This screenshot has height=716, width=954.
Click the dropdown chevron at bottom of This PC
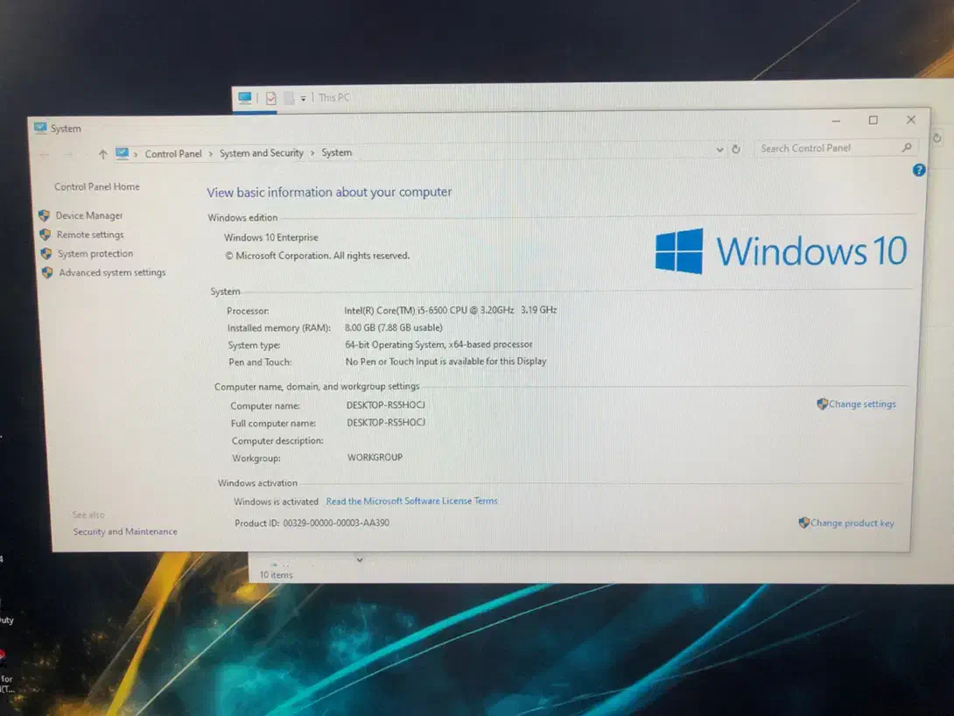(x=360, y=559)
